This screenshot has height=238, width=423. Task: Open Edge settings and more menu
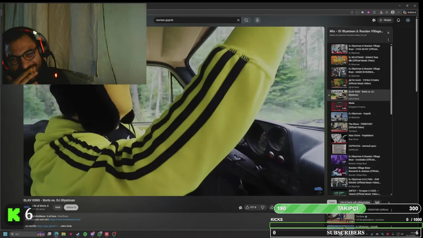point(399,12)
